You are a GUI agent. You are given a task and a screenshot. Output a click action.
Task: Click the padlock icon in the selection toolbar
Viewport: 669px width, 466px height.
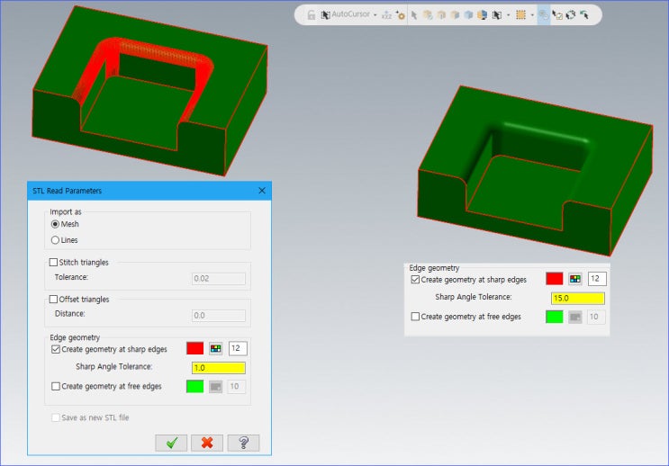(x=312, y=15)
